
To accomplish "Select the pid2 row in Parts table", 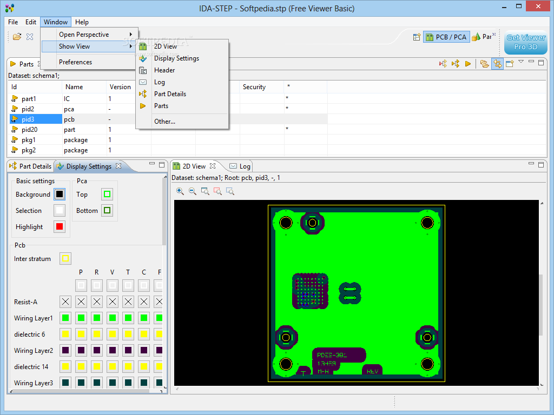I will click(168, 109).
